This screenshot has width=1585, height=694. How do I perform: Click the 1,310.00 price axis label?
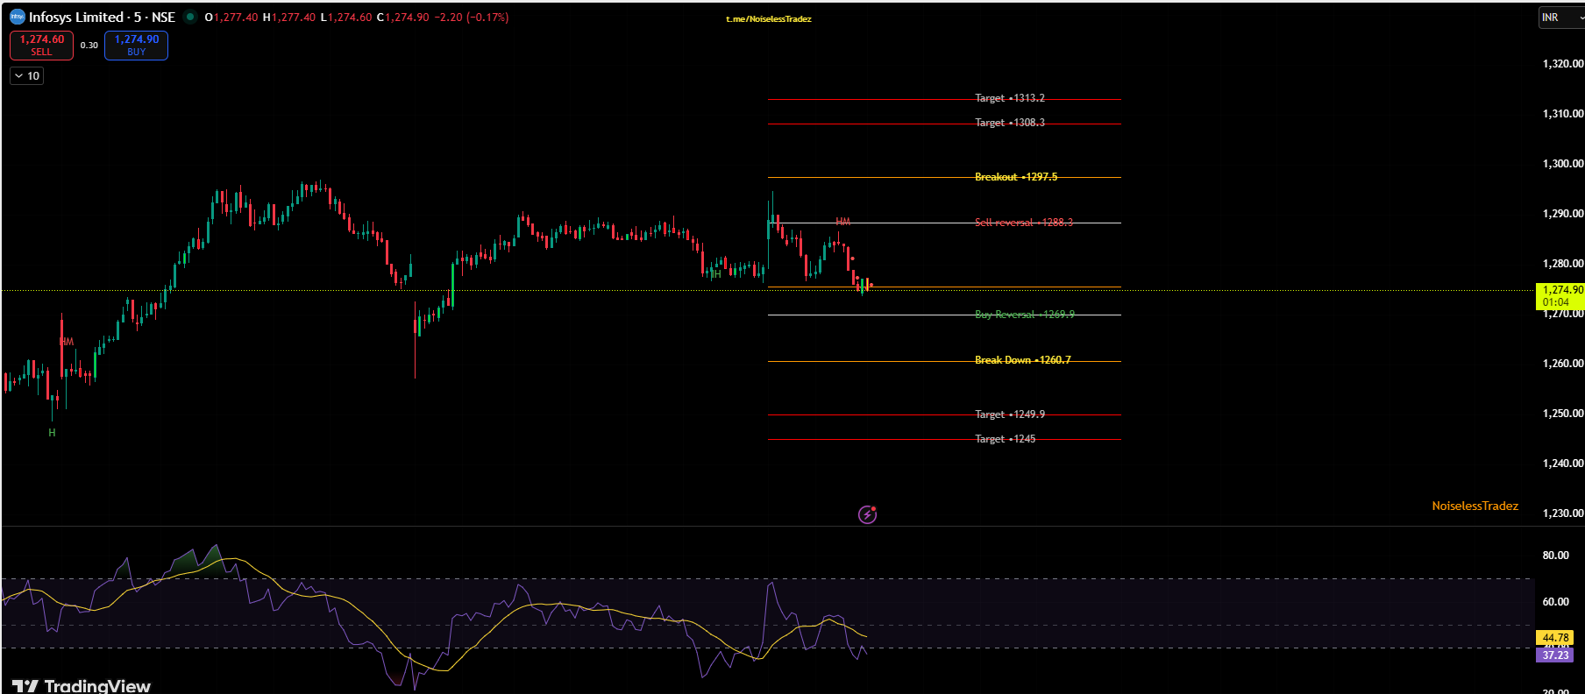[1563, 114]
